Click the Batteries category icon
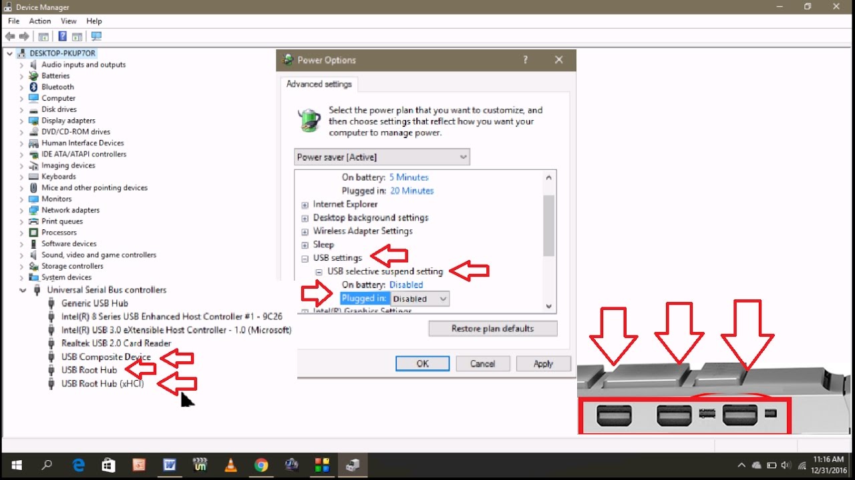This screenshot has width=855, height=480. click(x=33, y=76)
